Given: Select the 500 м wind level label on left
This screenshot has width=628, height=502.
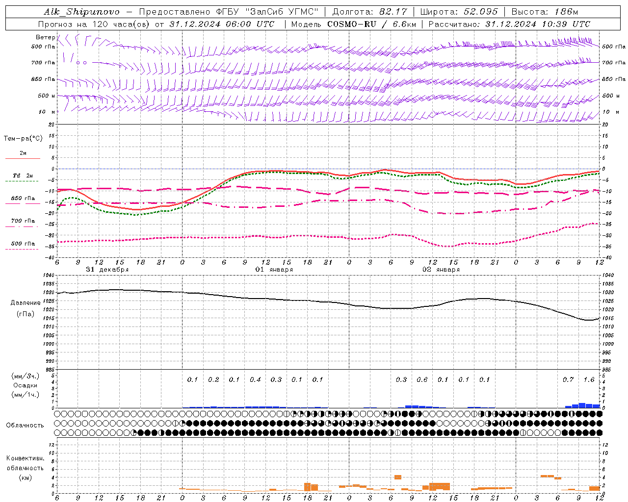Looking at the screenshot, I should pos(47,96).
